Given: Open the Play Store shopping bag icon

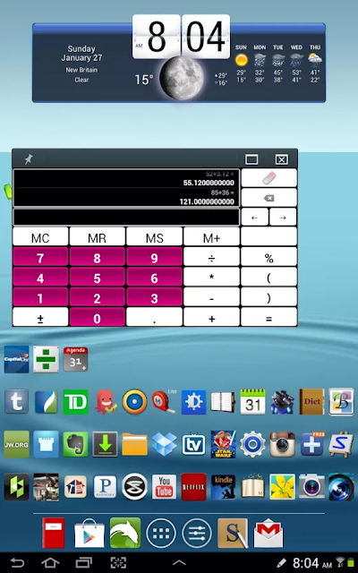Looking at the screenshot, I should 89,534.
